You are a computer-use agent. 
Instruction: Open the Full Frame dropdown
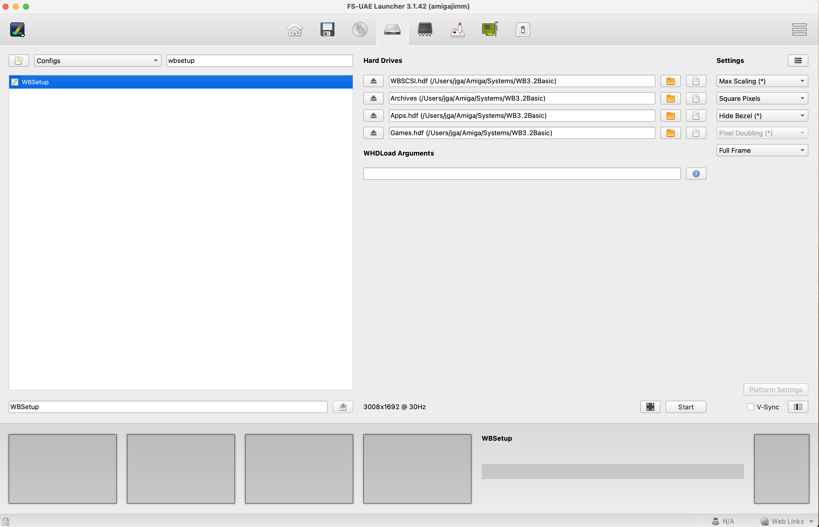click(x=762, y=150)
